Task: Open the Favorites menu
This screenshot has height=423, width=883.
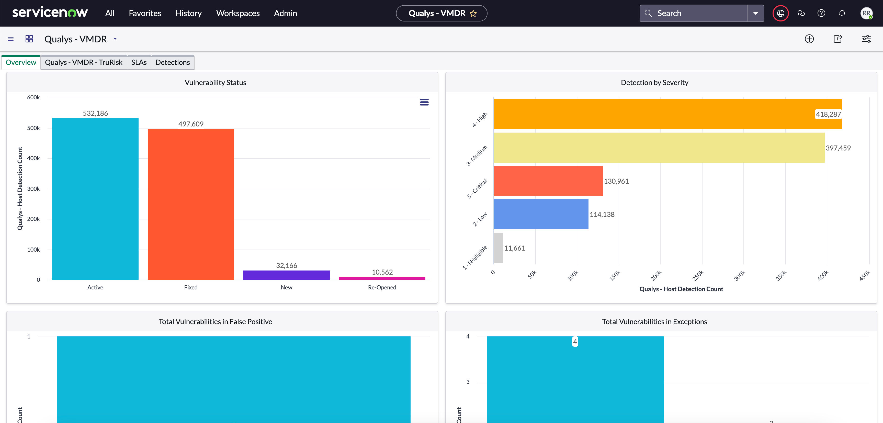Action: [145, 13]
